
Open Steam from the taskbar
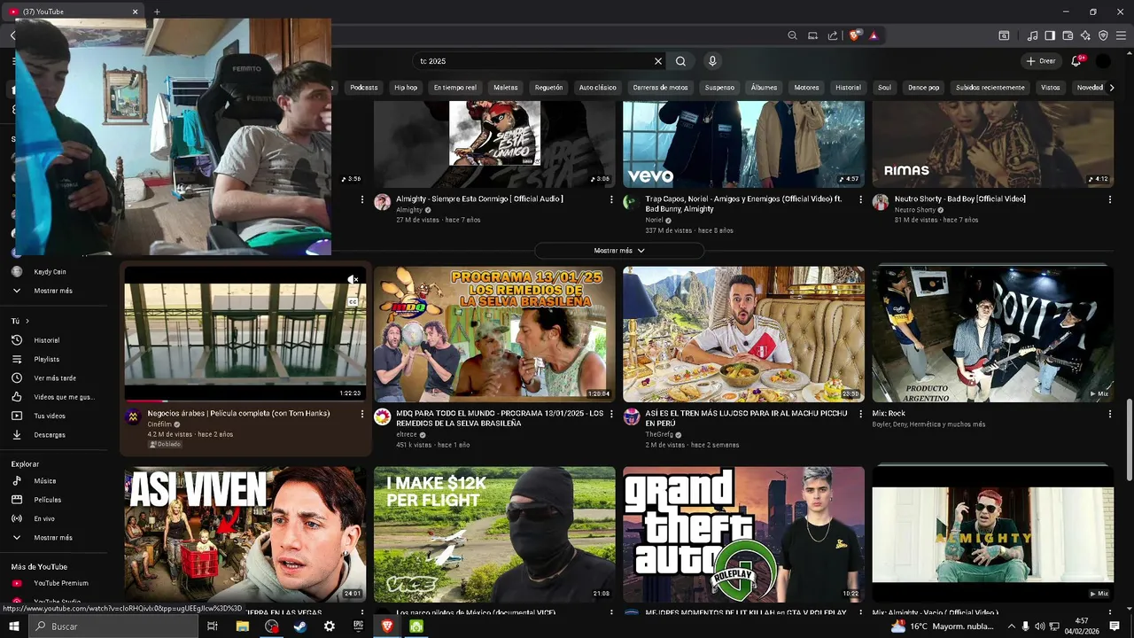pos(300,626)
